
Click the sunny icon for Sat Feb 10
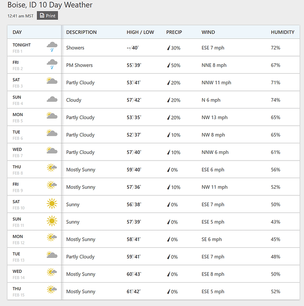[52, 204]
